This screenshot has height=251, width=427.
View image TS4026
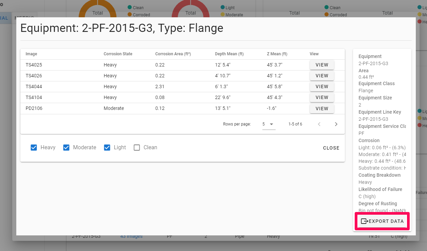[x=322, y=76]
